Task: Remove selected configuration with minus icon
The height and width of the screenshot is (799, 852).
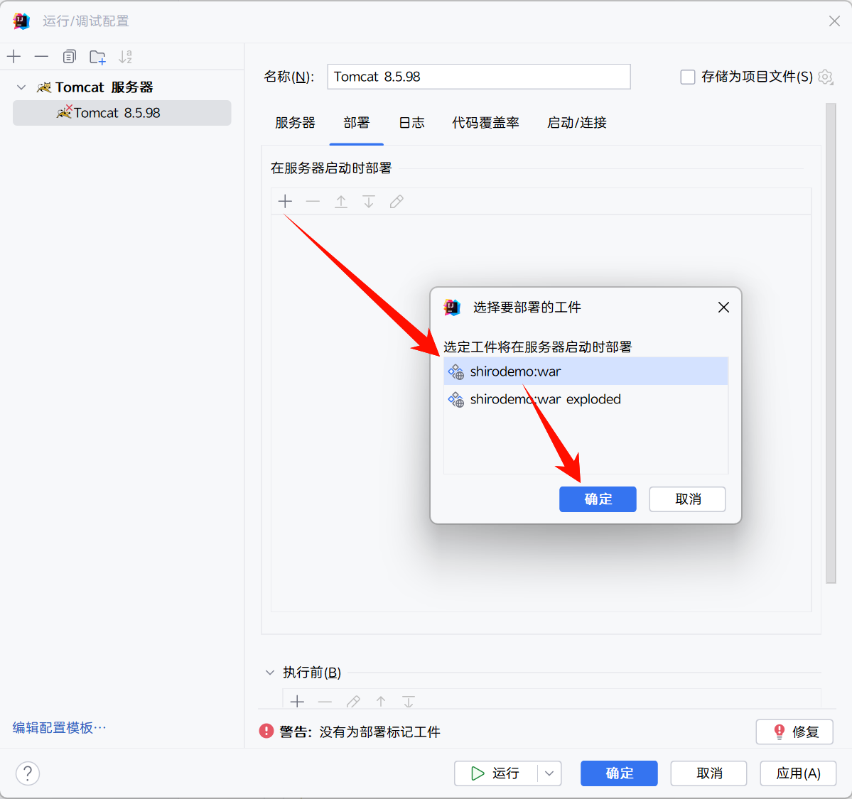Action: (x=41, y=56)
